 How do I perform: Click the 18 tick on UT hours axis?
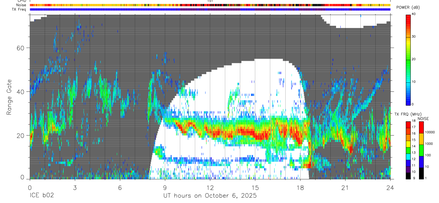[300, 187]
